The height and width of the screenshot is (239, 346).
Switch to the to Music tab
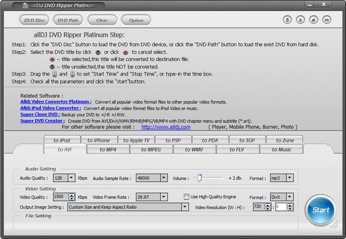point(281,150)
